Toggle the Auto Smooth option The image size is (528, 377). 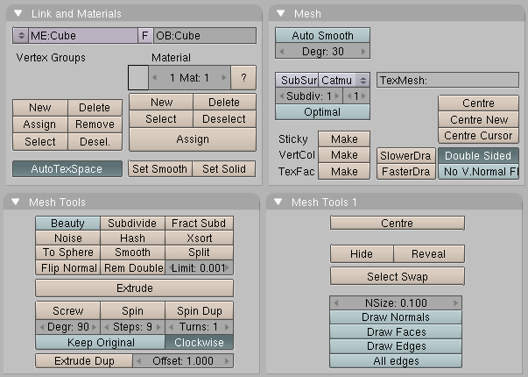click(322, 35)
